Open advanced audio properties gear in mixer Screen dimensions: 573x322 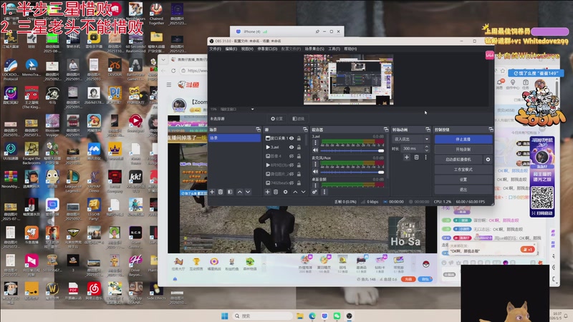point(314,192)
